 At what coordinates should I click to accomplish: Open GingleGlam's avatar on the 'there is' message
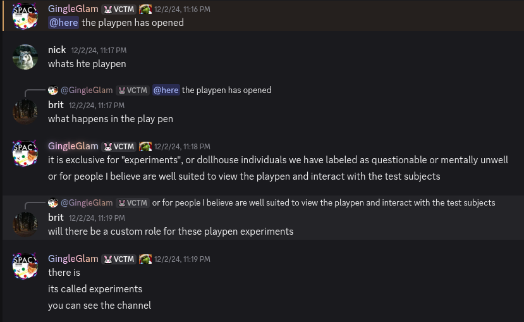25,266
